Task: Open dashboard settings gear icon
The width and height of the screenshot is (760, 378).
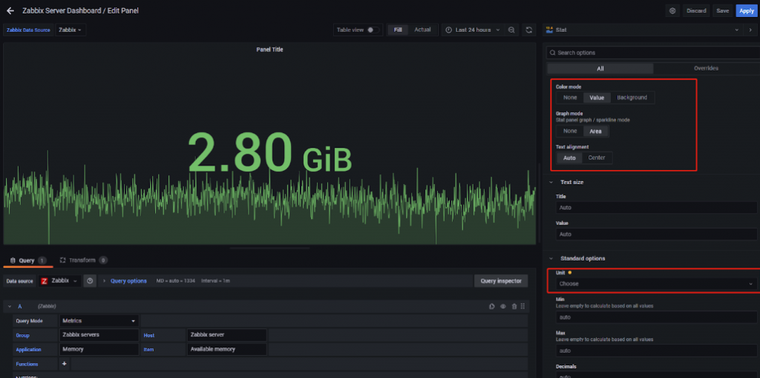Action: pos(672,10)
